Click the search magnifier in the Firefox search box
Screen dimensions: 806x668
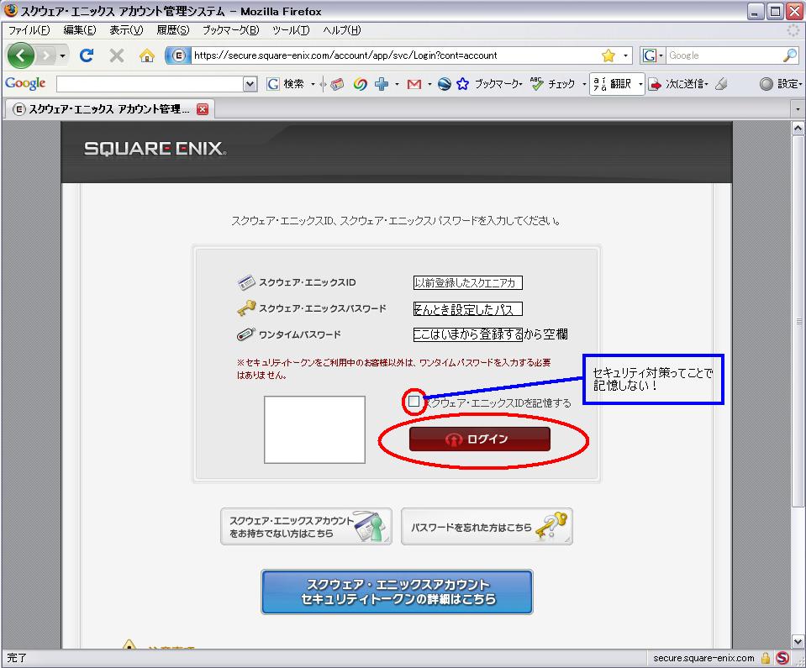pyautogui.click(x=789, y=55)
